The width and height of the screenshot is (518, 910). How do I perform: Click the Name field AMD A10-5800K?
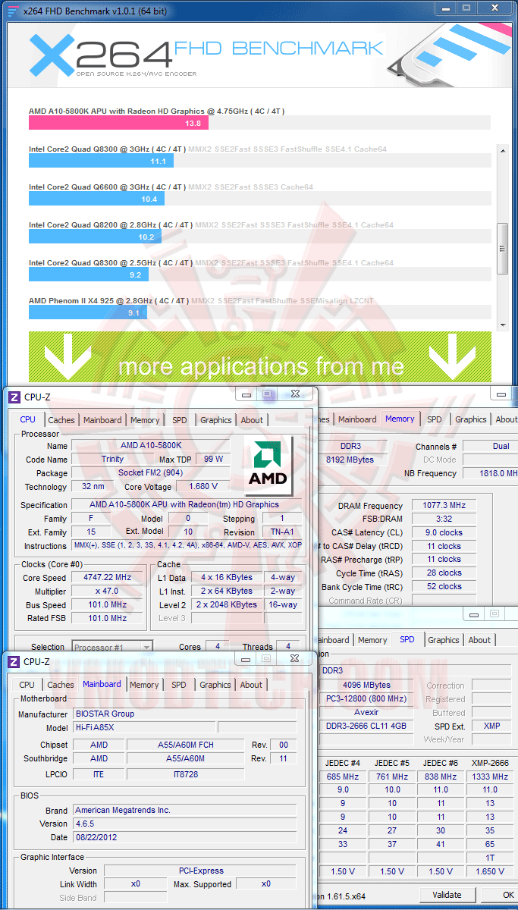[x=151, y=445]
